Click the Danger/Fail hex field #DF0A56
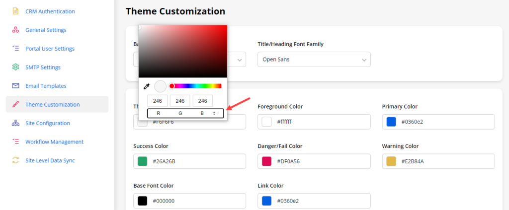The image size is (509, 210). tap(314, 161)
